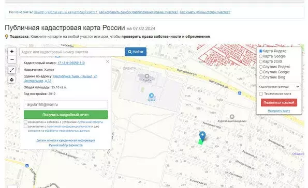Screen dimensions: 308x188
Task: Select Спутник Яндекс radio option
Action: click(x=261, y=67)
